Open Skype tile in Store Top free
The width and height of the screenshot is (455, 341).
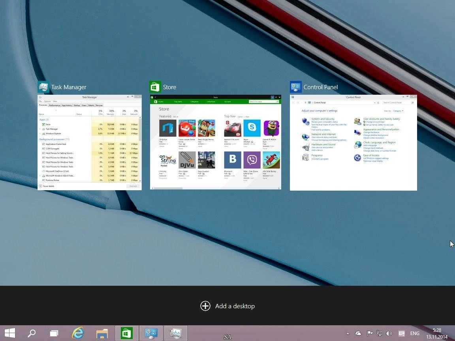point(252,128)
